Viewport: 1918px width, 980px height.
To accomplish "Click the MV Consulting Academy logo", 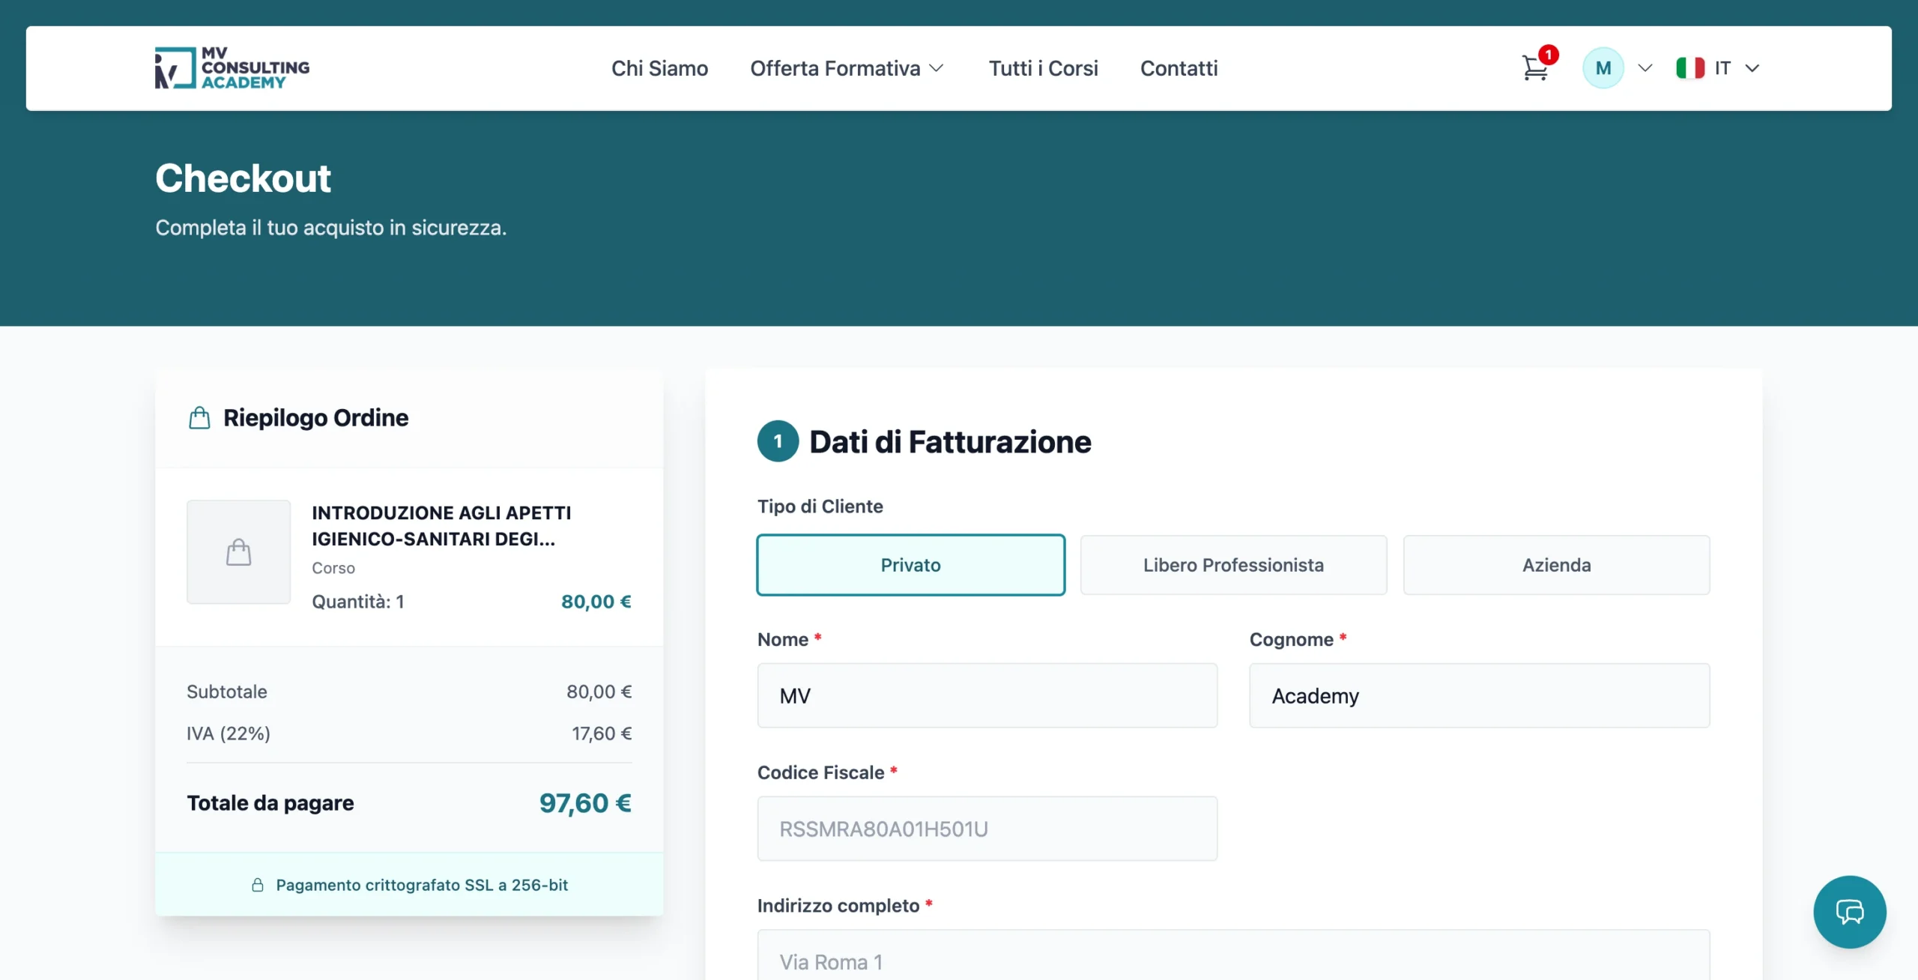I will [232, 68].
